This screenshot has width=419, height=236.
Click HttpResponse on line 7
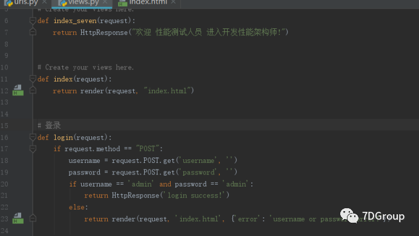click(x=104, y=33)
